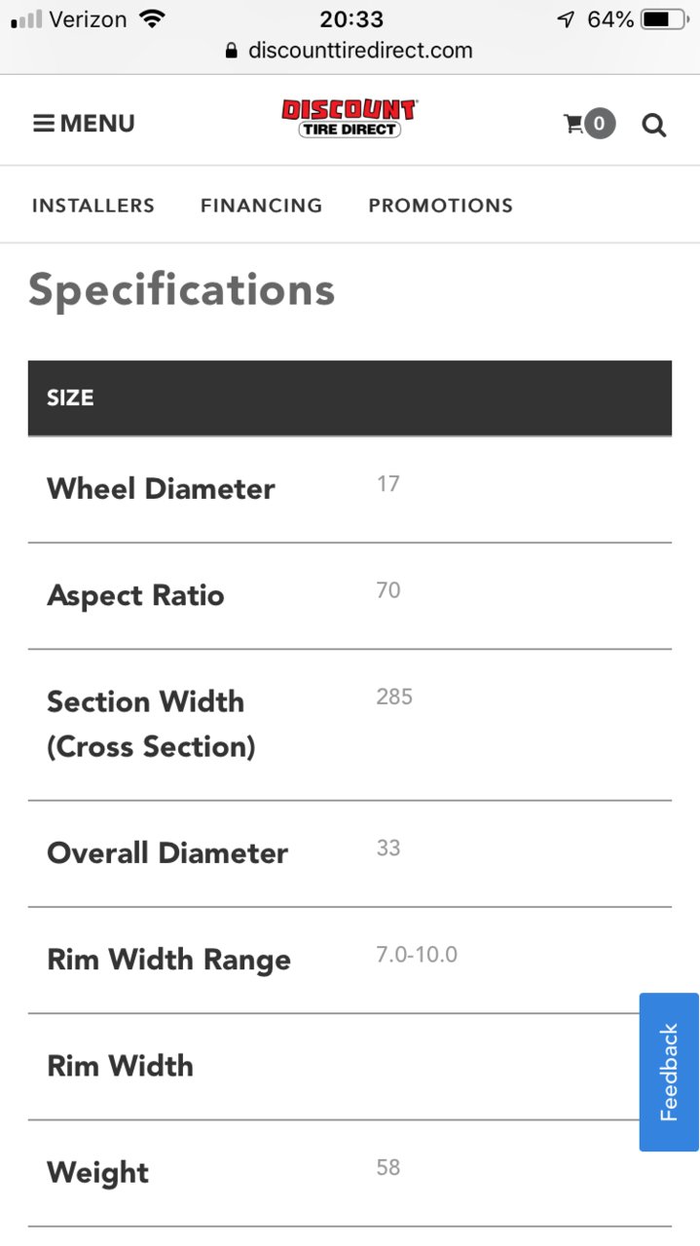Tap the cart item count badge
Screen dimensions: 700x1246
600,124
